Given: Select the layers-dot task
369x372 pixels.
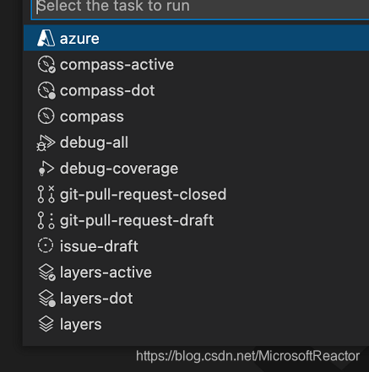Looking at the screenshot, I should [196, 299].
